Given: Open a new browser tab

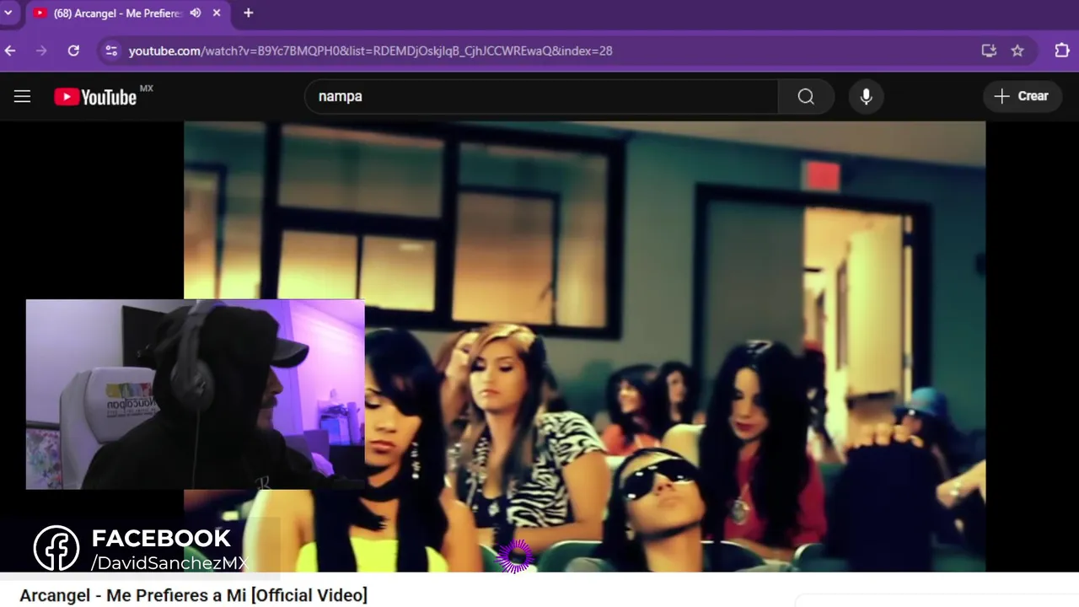Looking at the screenshot, I should coord(248,13).
